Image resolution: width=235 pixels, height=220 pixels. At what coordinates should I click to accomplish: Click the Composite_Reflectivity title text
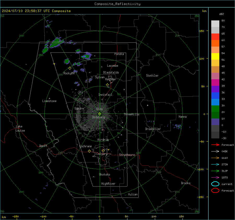click(118, 4)
